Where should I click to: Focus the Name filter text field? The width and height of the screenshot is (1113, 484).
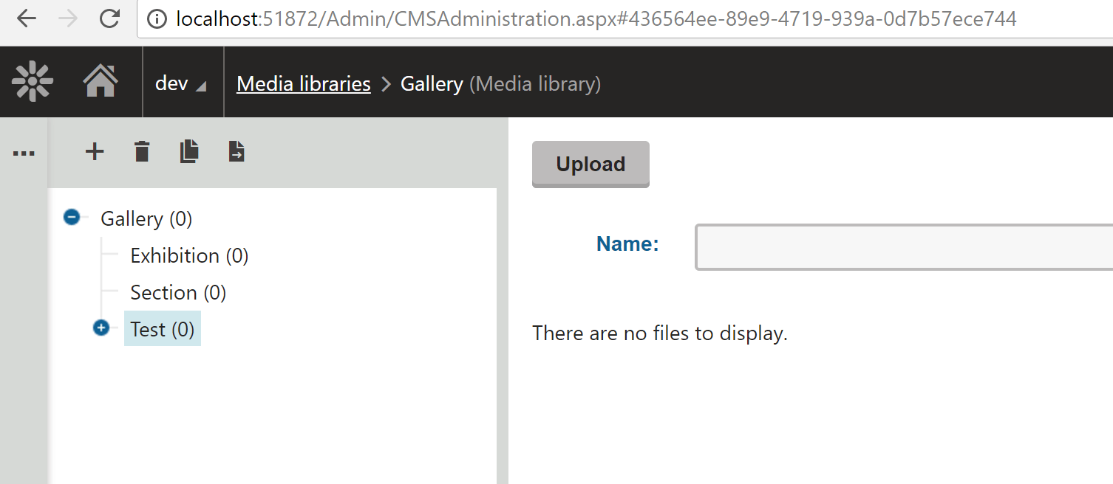click(x=903, y=247)
